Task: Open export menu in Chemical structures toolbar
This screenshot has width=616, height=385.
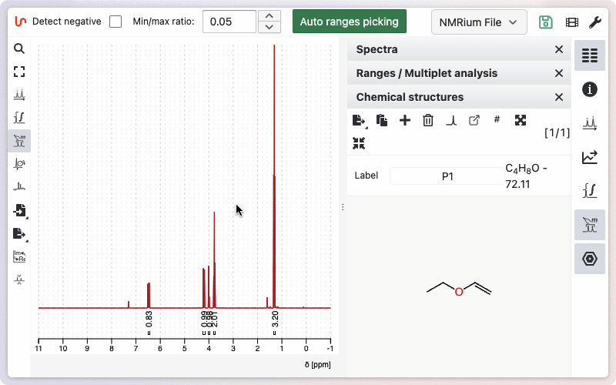Action: [359, 120]
